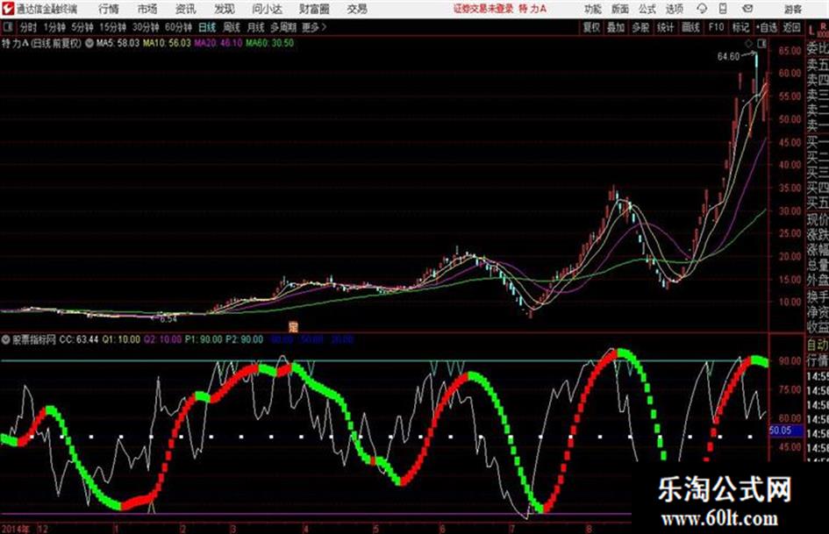Open the 发现 menu

225,9
